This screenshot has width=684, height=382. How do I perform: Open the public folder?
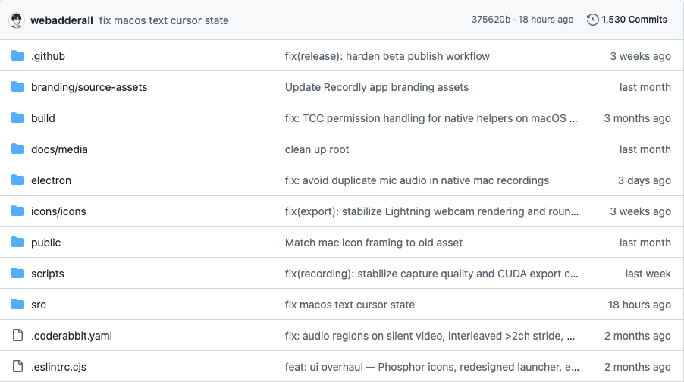(45, 243)
